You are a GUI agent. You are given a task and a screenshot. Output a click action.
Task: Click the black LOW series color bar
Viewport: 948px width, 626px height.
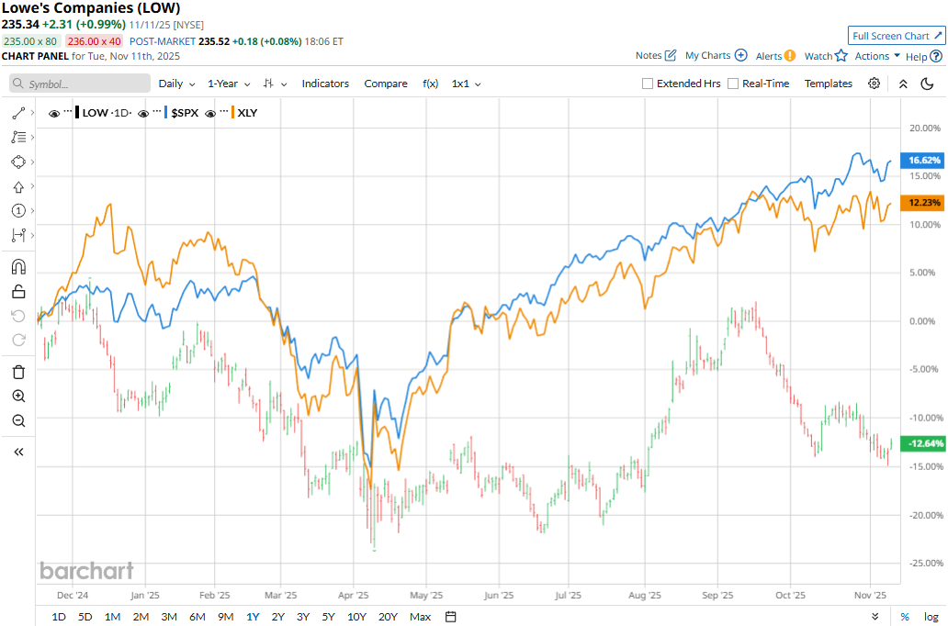point(77,112)
